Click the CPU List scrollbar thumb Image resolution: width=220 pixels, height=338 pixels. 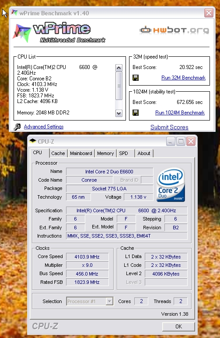click(119, 86)
